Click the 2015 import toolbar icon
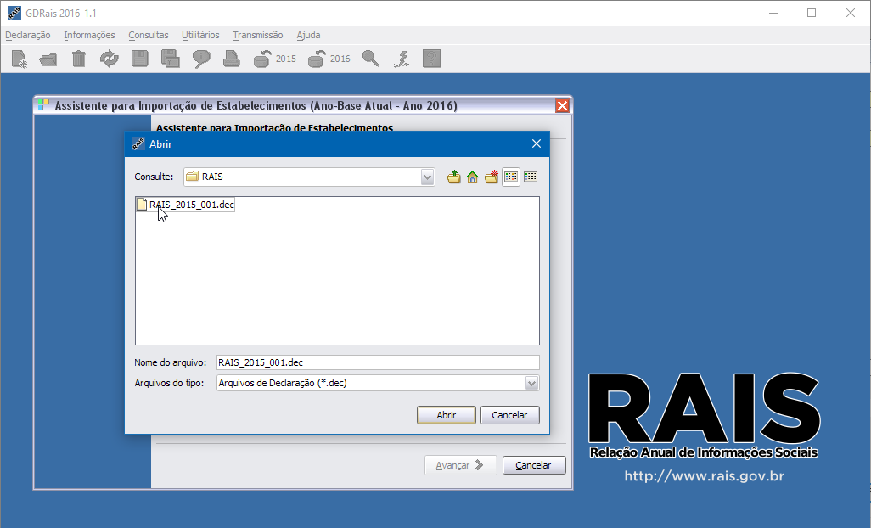 pyautogui.click(x=274, y=59)
